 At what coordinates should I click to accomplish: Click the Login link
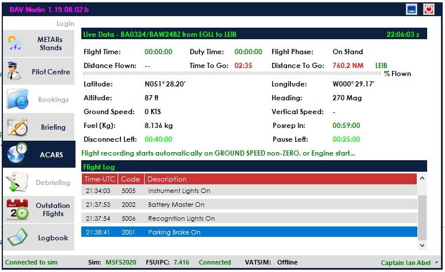65,24
